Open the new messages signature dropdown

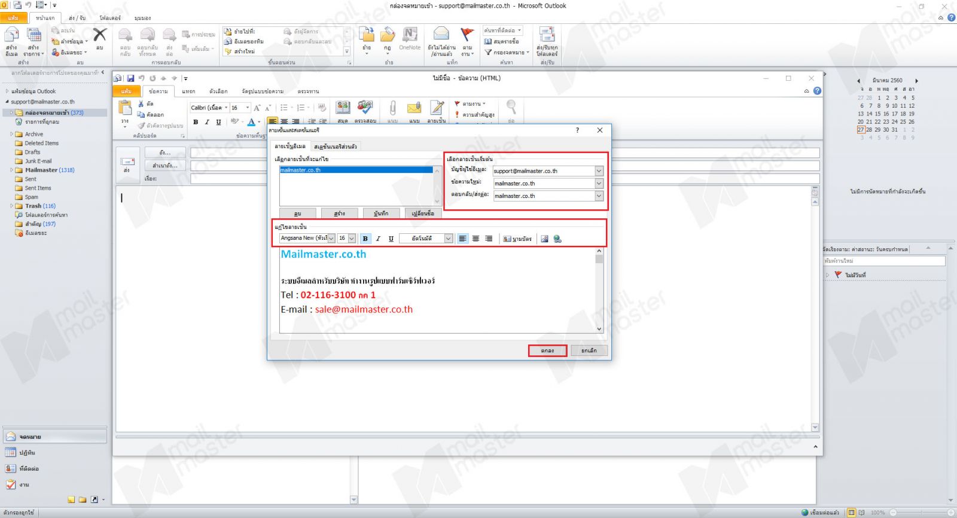pyautogui.click(x=599, y=184)
